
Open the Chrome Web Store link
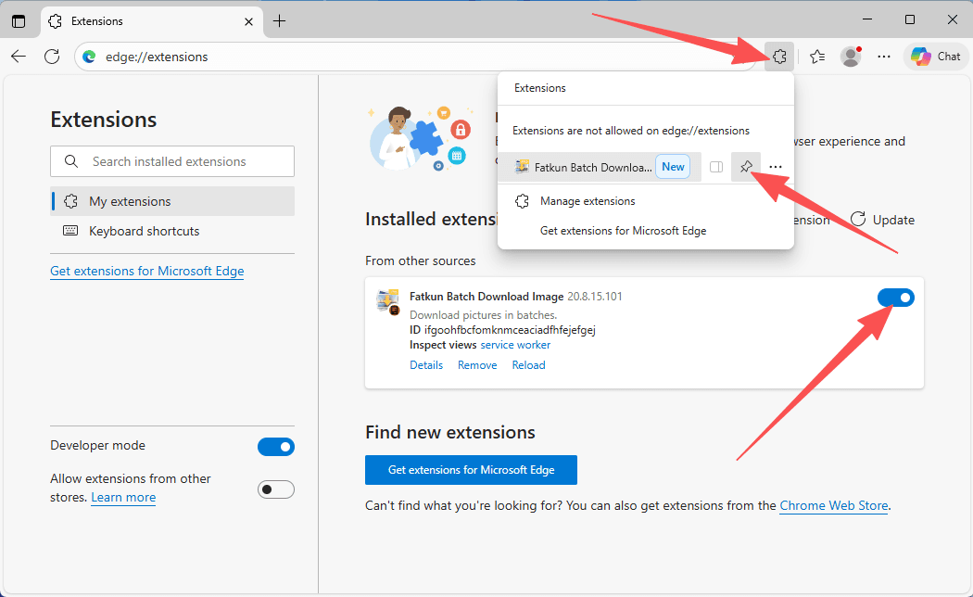[833, 506]
